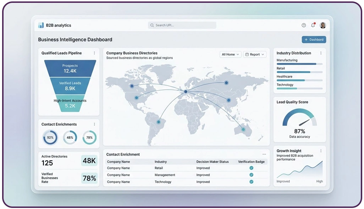Click the Verified Leads 8.9K funnel segment
This screenshot has width=364, height=209.
pos(70,86)
